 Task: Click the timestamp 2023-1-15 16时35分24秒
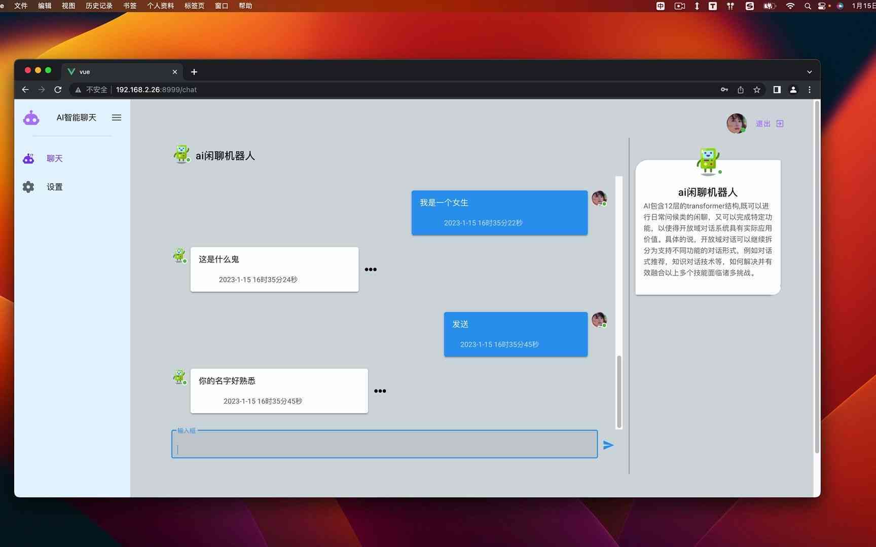click(258, 280)
